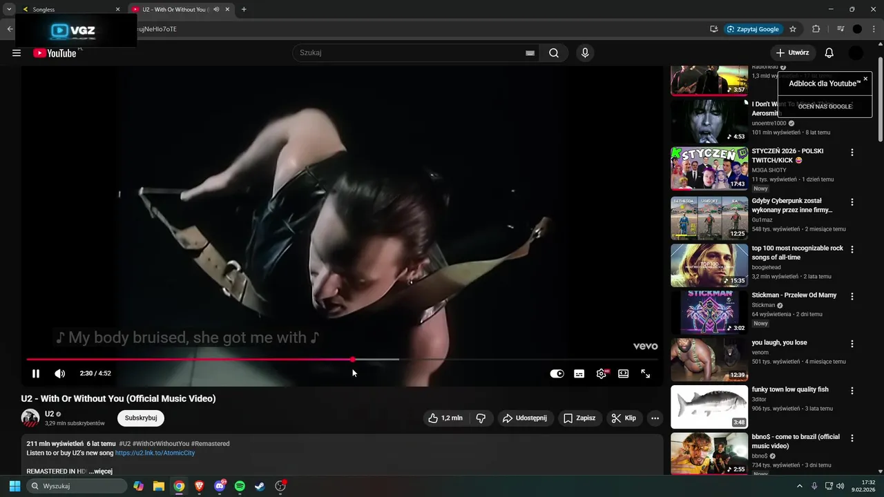Open options for funky town low quality fish

click(x=852, y=391)
